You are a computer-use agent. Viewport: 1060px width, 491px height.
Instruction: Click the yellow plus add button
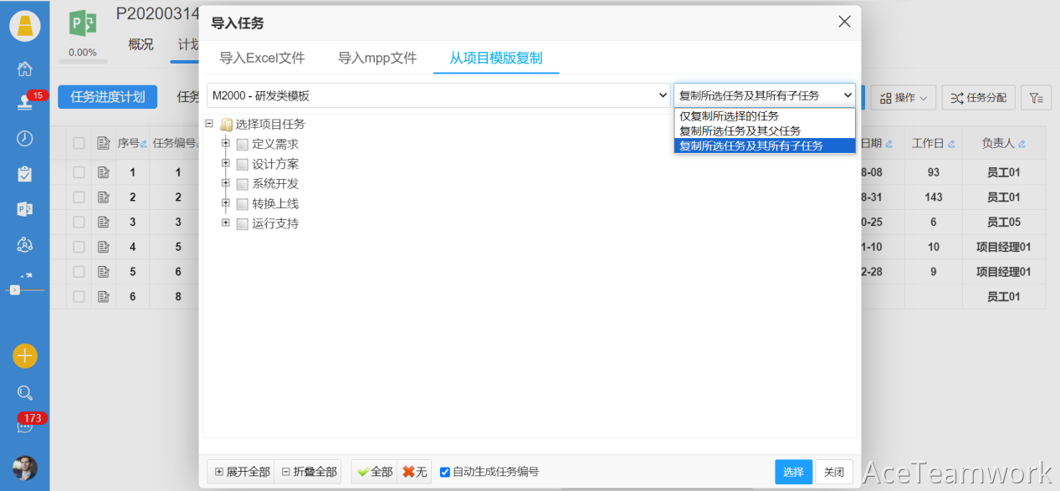pos(25,355)
